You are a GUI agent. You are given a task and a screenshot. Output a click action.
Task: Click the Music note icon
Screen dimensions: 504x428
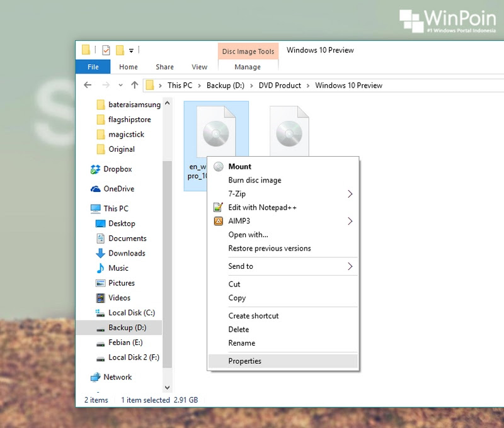(x=101, y=268)
